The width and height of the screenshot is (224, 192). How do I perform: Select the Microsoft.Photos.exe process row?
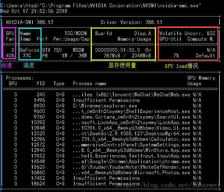point(108,173)
